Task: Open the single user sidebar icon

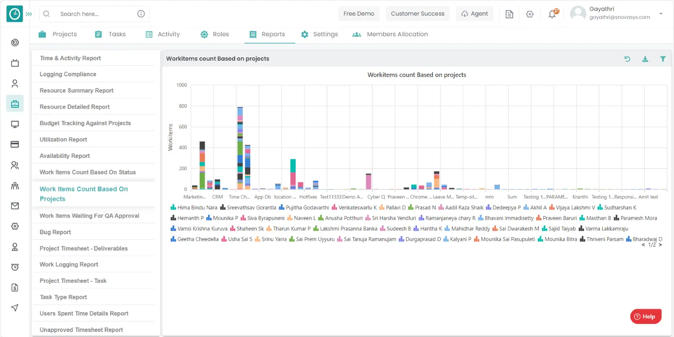Action: coord(15,83)
